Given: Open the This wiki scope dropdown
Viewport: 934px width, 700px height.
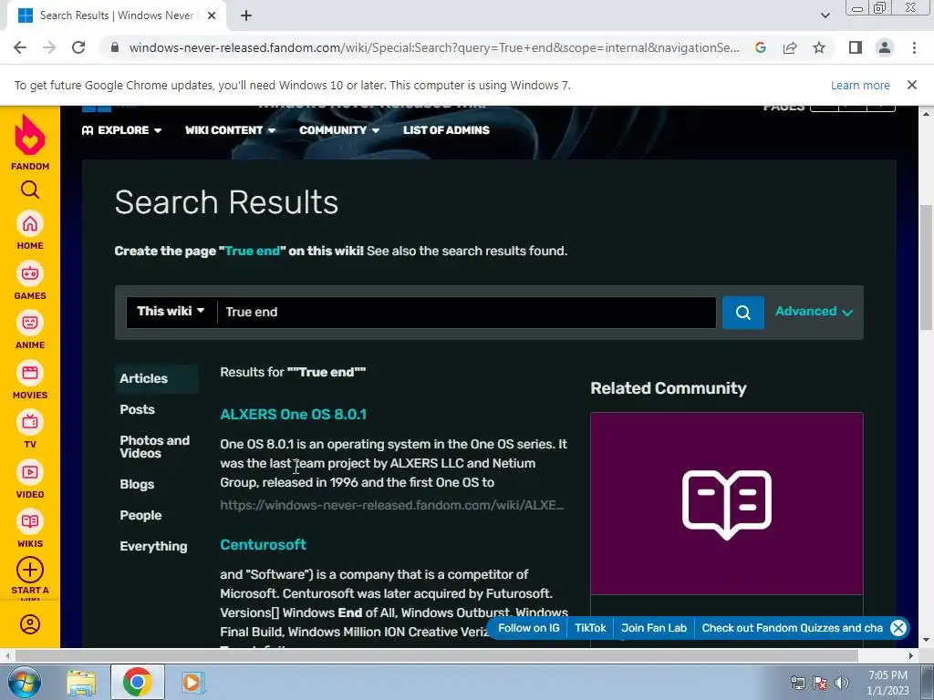Looking at the screenshot, I should point(171,312).
